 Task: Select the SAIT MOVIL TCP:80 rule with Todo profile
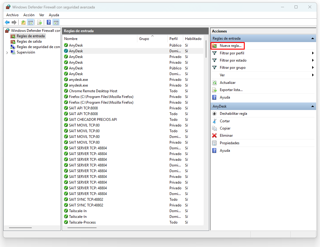133,131
